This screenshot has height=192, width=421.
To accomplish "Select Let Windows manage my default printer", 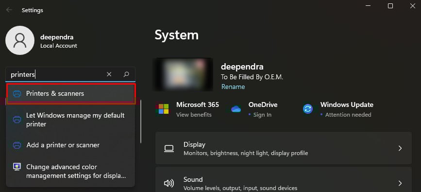I will (70, 120).
